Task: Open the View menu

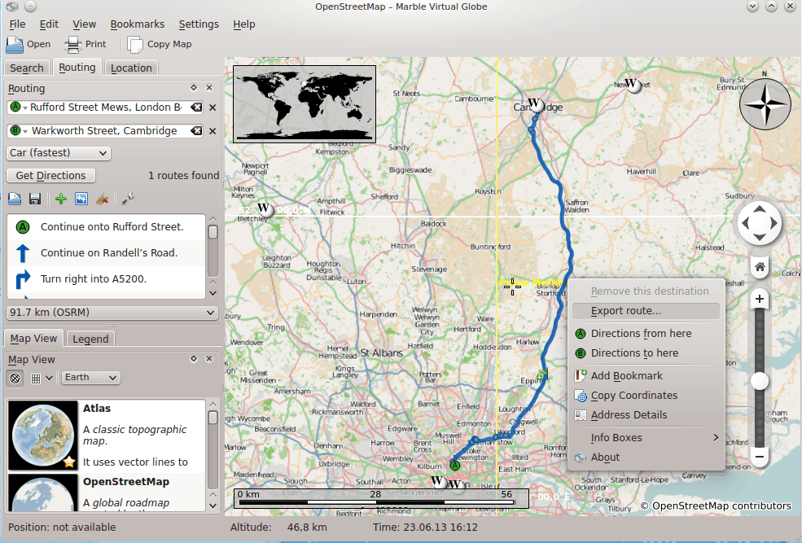Action: pos(85,24)
